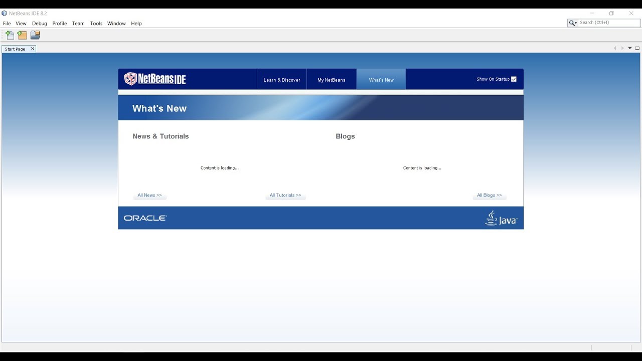This screenshot has height=361, width=642.
Task: Open the Profile menu
Action: pyautogui.click(x=60, y=24)
